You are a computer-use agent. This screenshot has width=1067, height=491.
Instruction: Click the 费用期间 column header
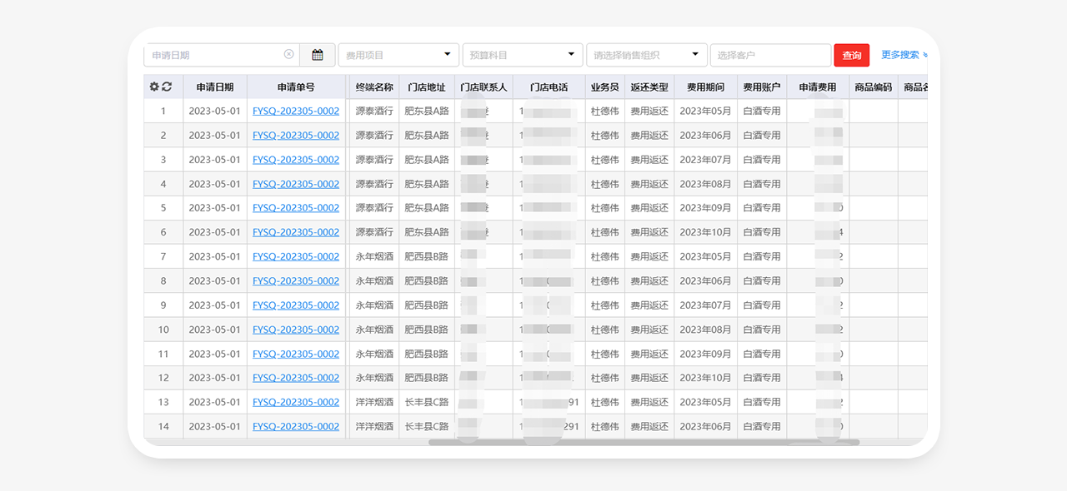[705, 87]
